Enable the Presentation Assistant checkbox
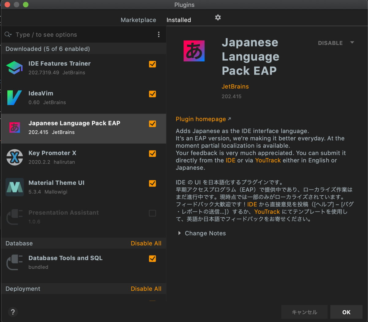 152,213
